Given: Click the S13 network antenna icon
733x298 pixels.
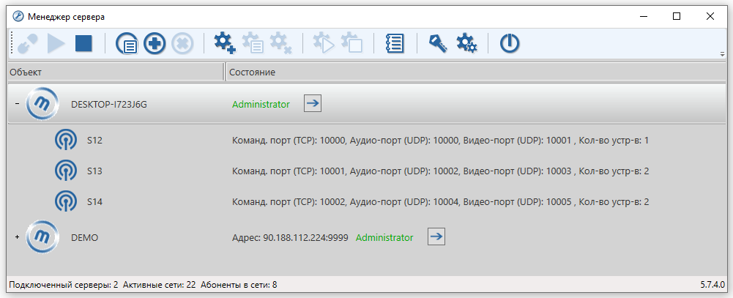Looking at the screenshot, I should 65,171.
